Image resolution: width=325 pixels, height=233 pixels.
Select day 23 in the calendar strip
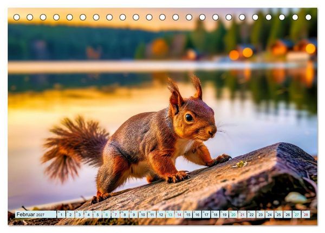pyautogui.click(x=261, y=215)
